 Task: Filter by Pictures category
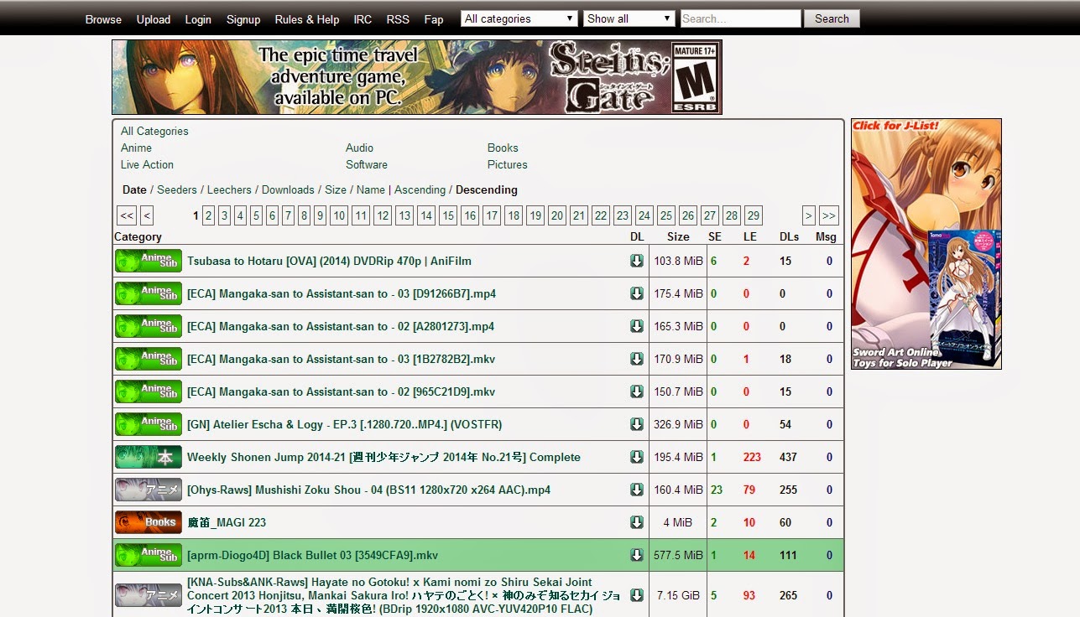click(508, 164)
